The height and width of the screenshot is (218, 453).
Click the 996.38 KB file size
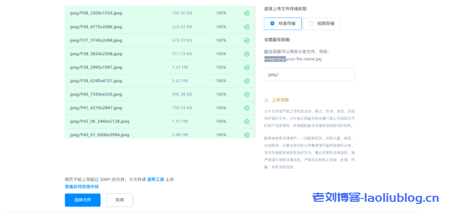click(182, 94)
